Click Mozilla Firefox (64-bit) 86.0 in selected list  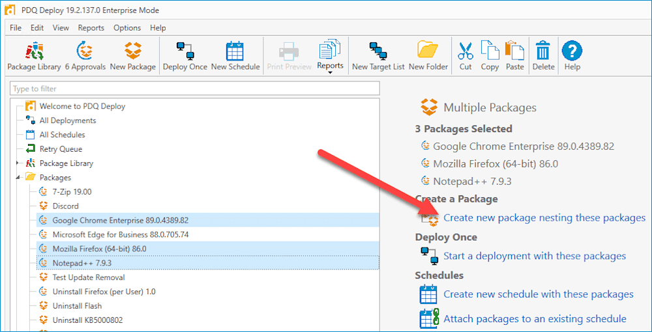(496, 163)
